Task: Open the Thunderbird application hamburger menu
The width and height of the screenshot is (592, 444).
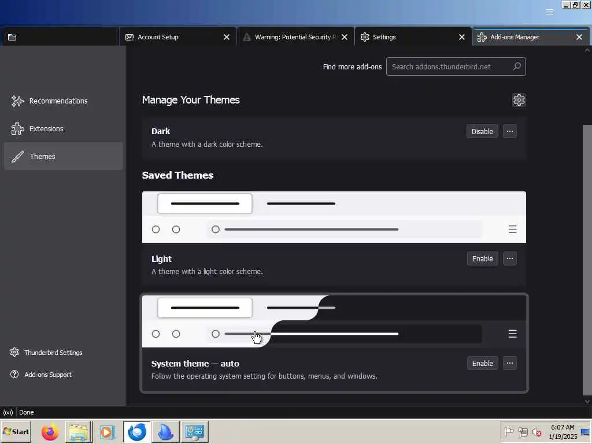Action: pyautogui.click(x=549, y=12)
